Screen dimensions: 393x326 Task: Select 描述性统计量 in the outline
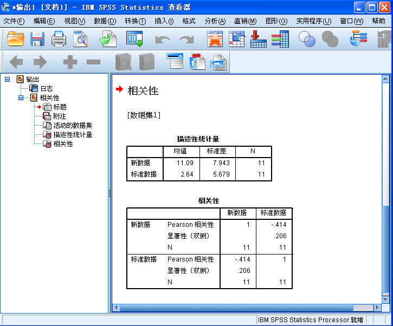pyautogui.click(x=73, y=135)
